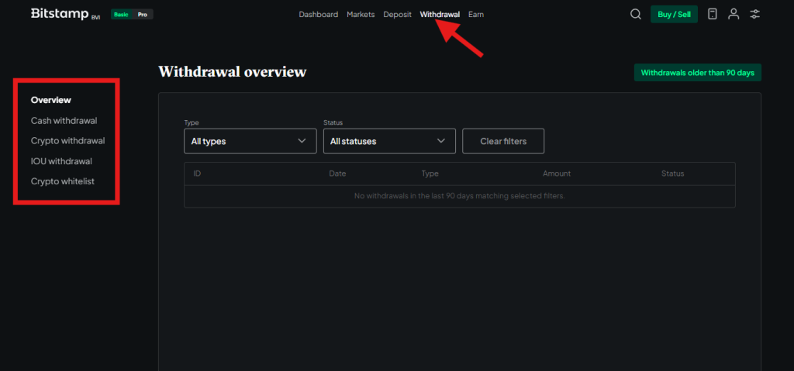Open the Earn page
This screenshot has height=371, width=794.
coord(476,14)
